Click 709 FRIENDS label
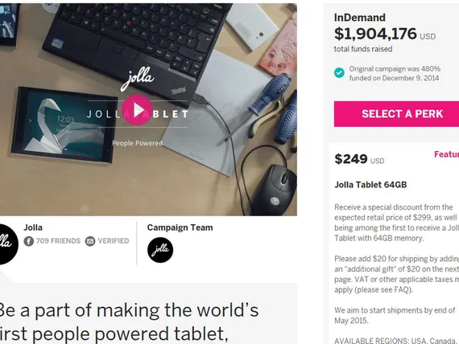The image size is (459, 344). point(58,241)
